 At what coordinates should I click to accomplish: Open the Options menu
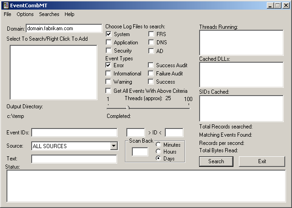coord(25,14)
